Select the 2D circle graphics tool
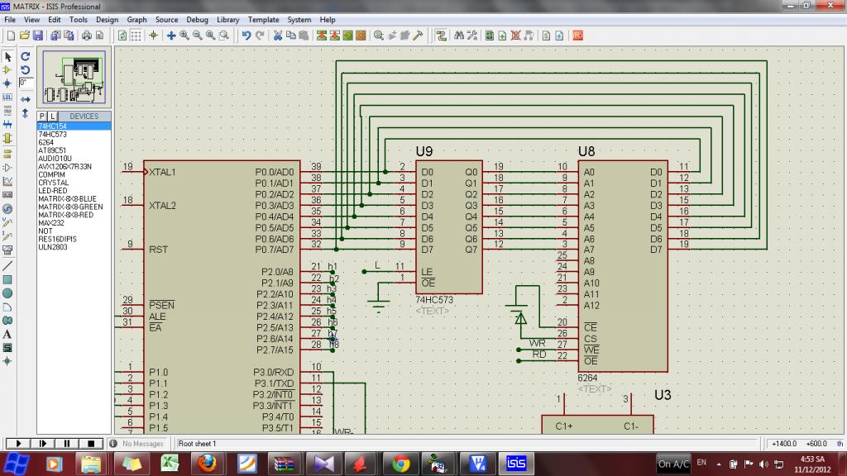The height and width of the screenshot is (476, 847). pos(7,293)
